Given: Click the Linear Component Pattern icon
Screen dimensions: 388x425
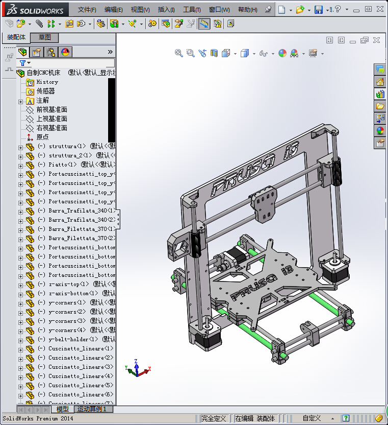Looking at the screenshot, I should [51, 24].
